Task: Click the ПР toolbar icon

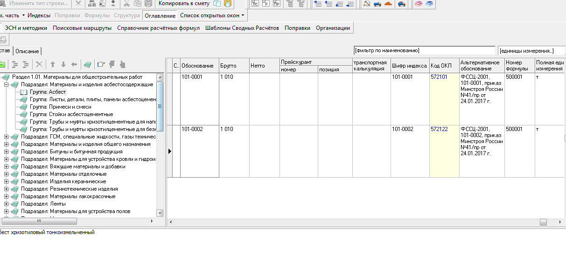Action: (x=277, y=4)
